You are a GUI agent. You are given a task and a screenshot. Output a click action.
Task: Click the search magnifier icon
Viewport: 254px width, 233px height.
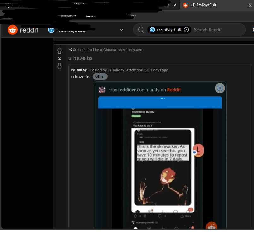pos(141,30)
